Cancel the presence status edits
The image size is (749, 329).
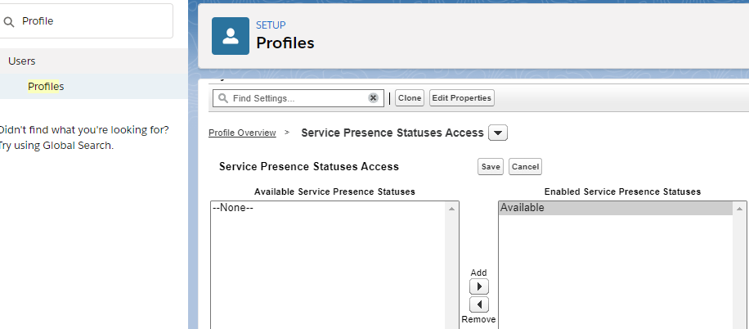tap(525, 167)
